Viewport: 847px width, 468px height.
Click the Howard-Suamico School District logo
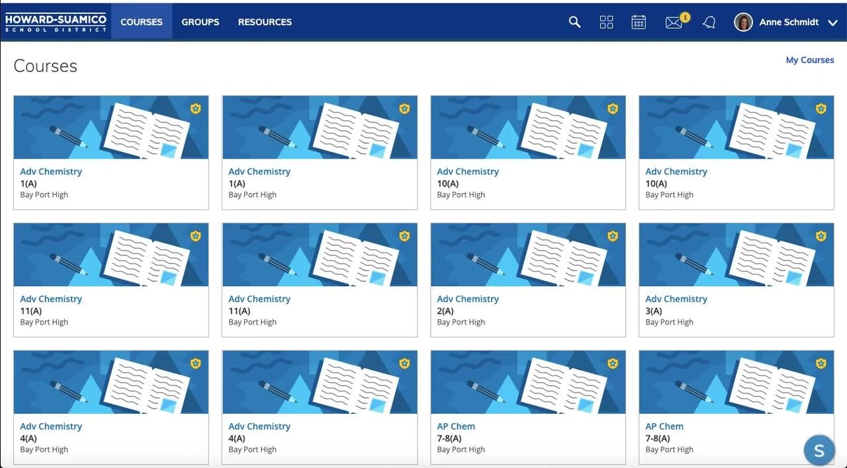click(56, 22)
